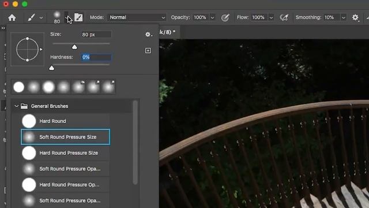Click the brush list scrollbar
Image resolution: width=369 pixels, height=208 pixels.
[135, 143]
